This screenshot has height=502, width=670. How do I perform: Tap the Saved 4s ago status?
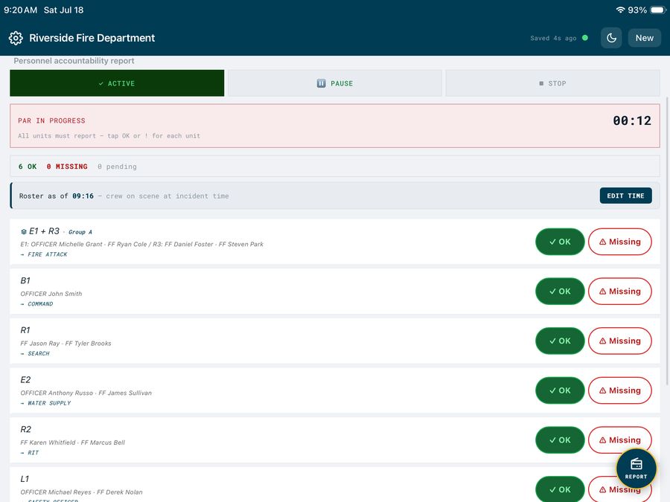click(x=553, y=38)
